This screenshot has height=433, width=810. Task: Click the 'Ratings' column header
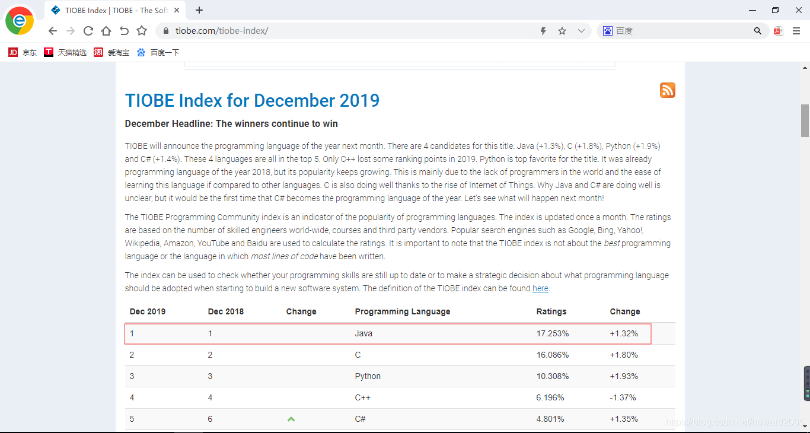point(551,311)
